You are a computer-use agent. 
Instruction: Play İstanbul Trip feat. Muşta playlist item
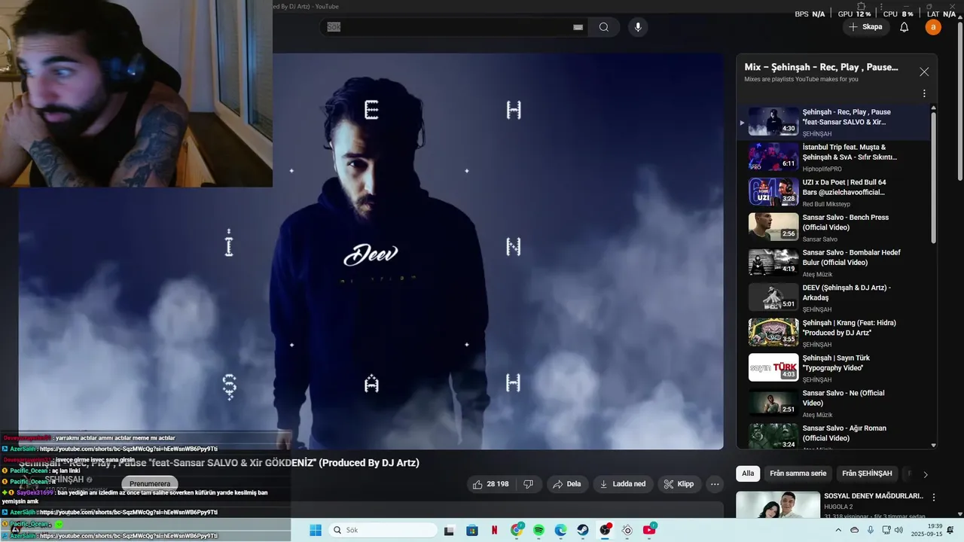pos(833,157)
